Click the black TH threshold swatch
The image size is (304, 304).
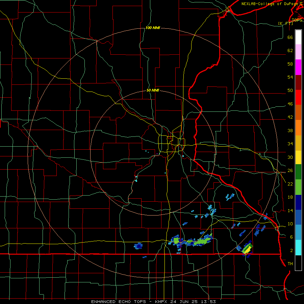coord(298,263)
